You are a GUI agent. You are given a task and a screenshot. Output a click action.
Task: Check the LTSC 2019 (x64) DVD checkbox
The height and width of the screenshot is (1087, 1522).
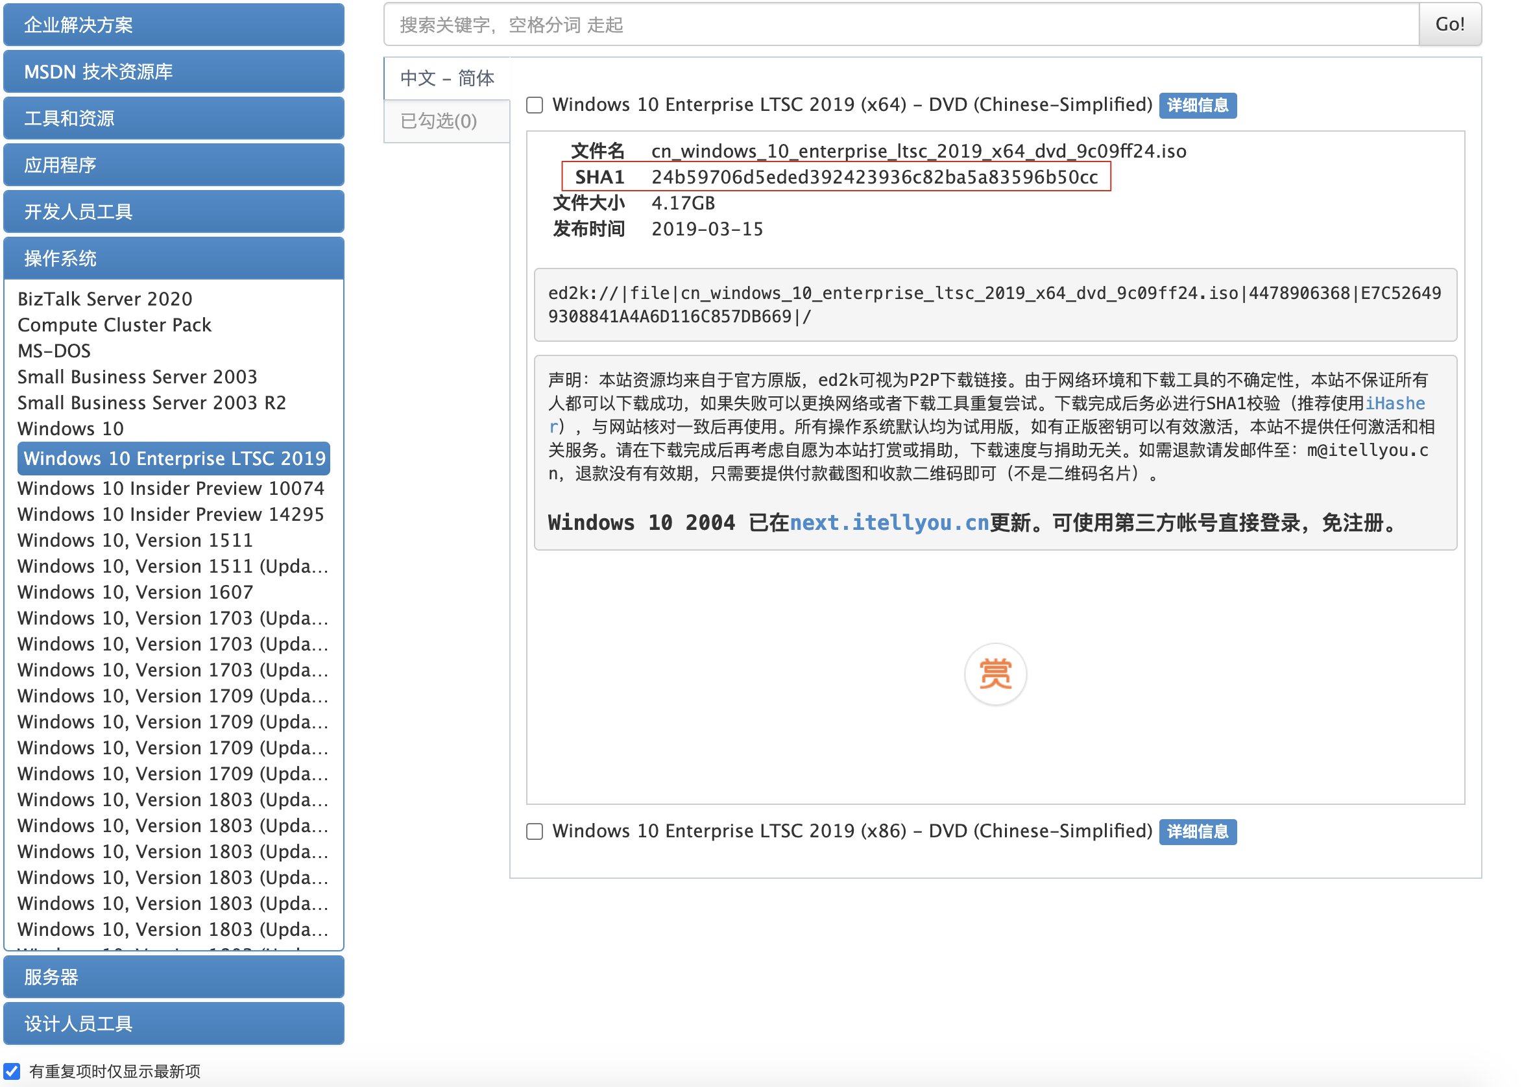(x=534, y=105)
